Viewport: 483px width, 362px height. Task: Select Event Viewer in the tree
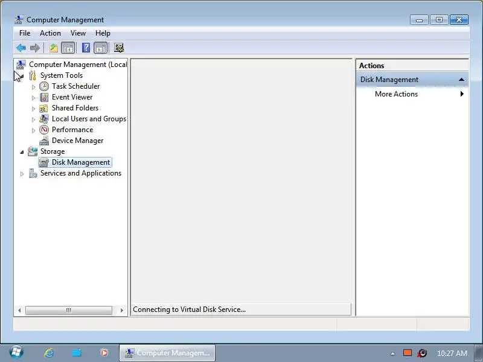(72, 97)
